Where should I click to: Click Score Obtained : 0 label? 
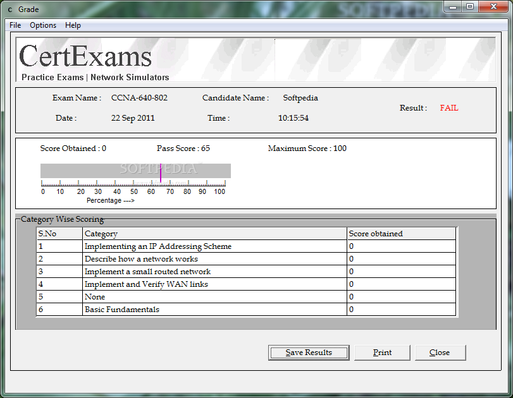73,148
